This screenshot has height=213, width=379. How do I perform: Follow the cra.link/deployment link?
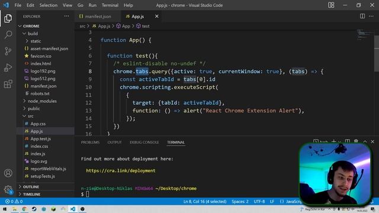(x=121, y=170)
